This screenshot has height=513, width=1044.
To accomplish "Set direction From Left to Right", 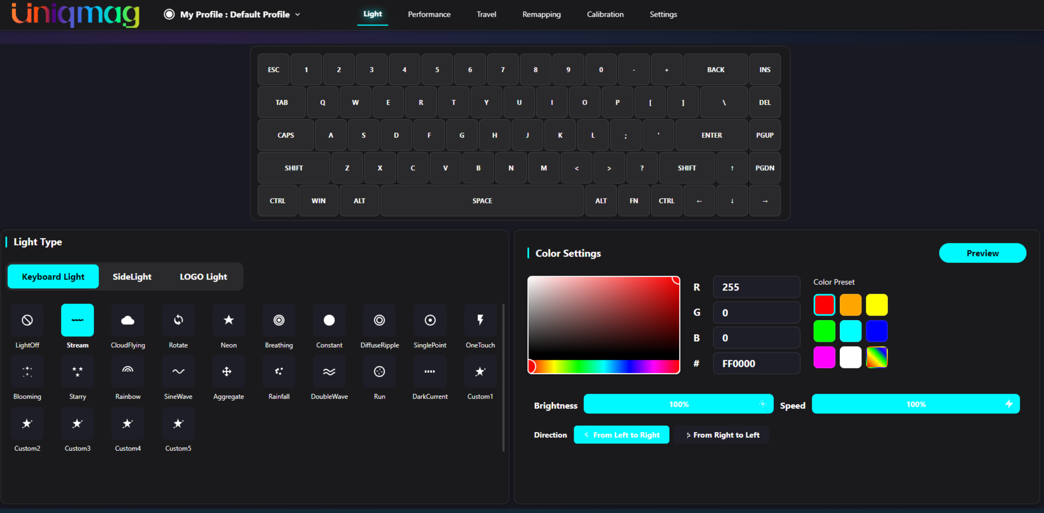I will pos(621,435).
